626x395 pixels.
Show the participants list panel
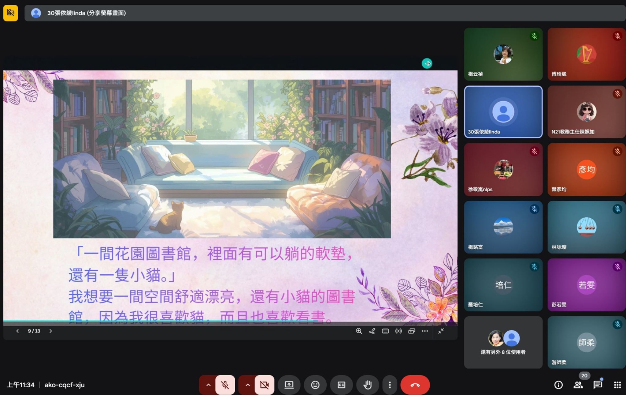tap(578, 385)
